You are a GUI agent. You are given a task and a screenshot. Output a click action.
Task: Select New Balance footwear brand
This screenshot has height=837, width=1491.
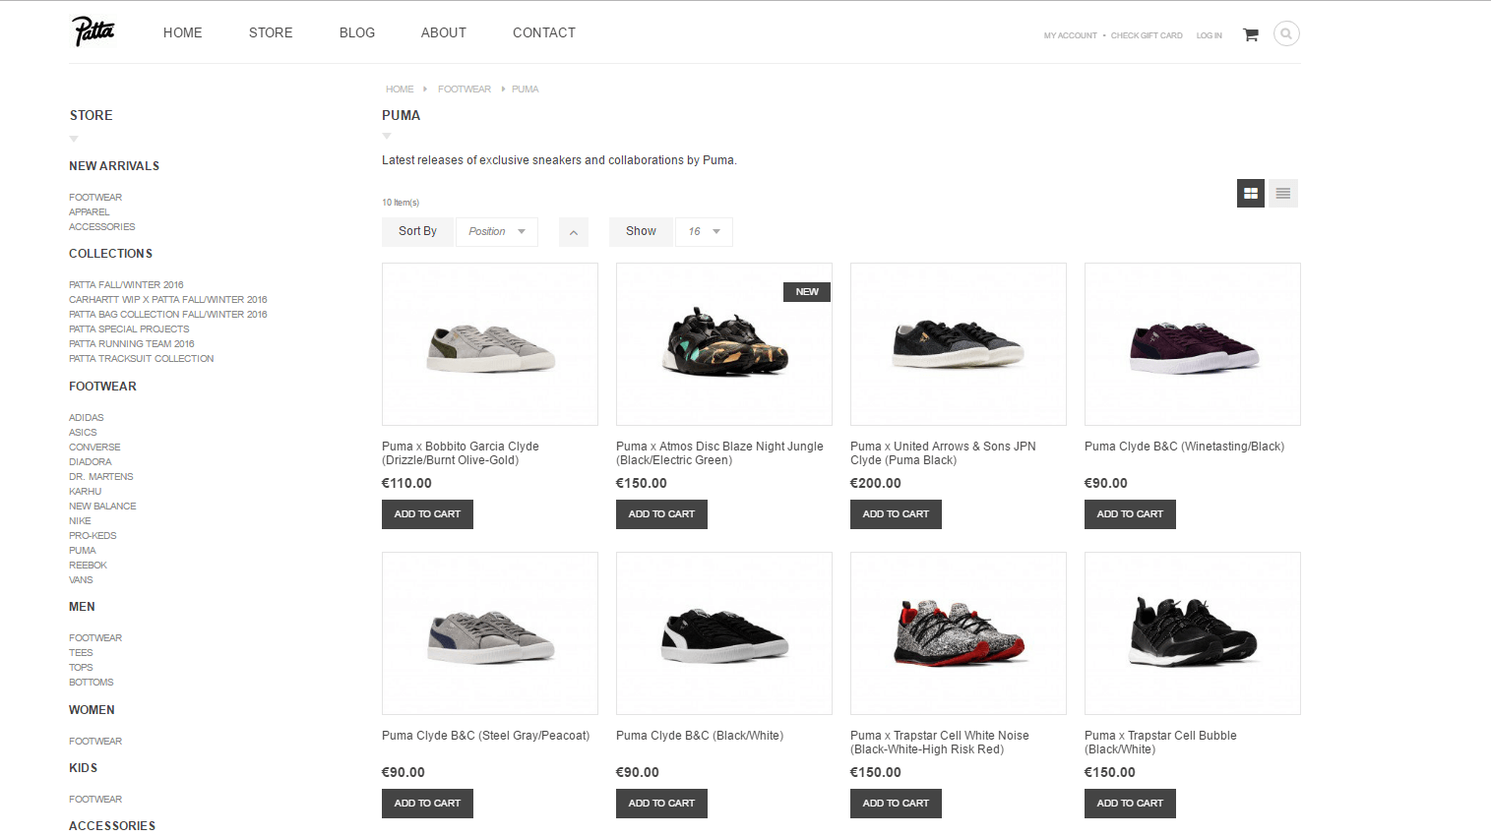pos(102,507)
